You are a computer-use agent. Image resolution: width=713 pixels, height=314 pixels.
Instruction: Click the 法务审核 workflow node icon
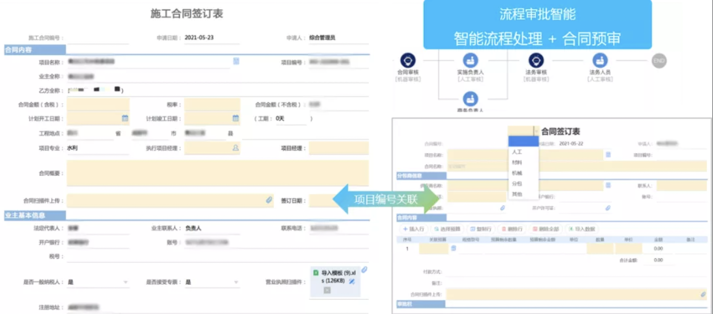click(x=536, y=60)
